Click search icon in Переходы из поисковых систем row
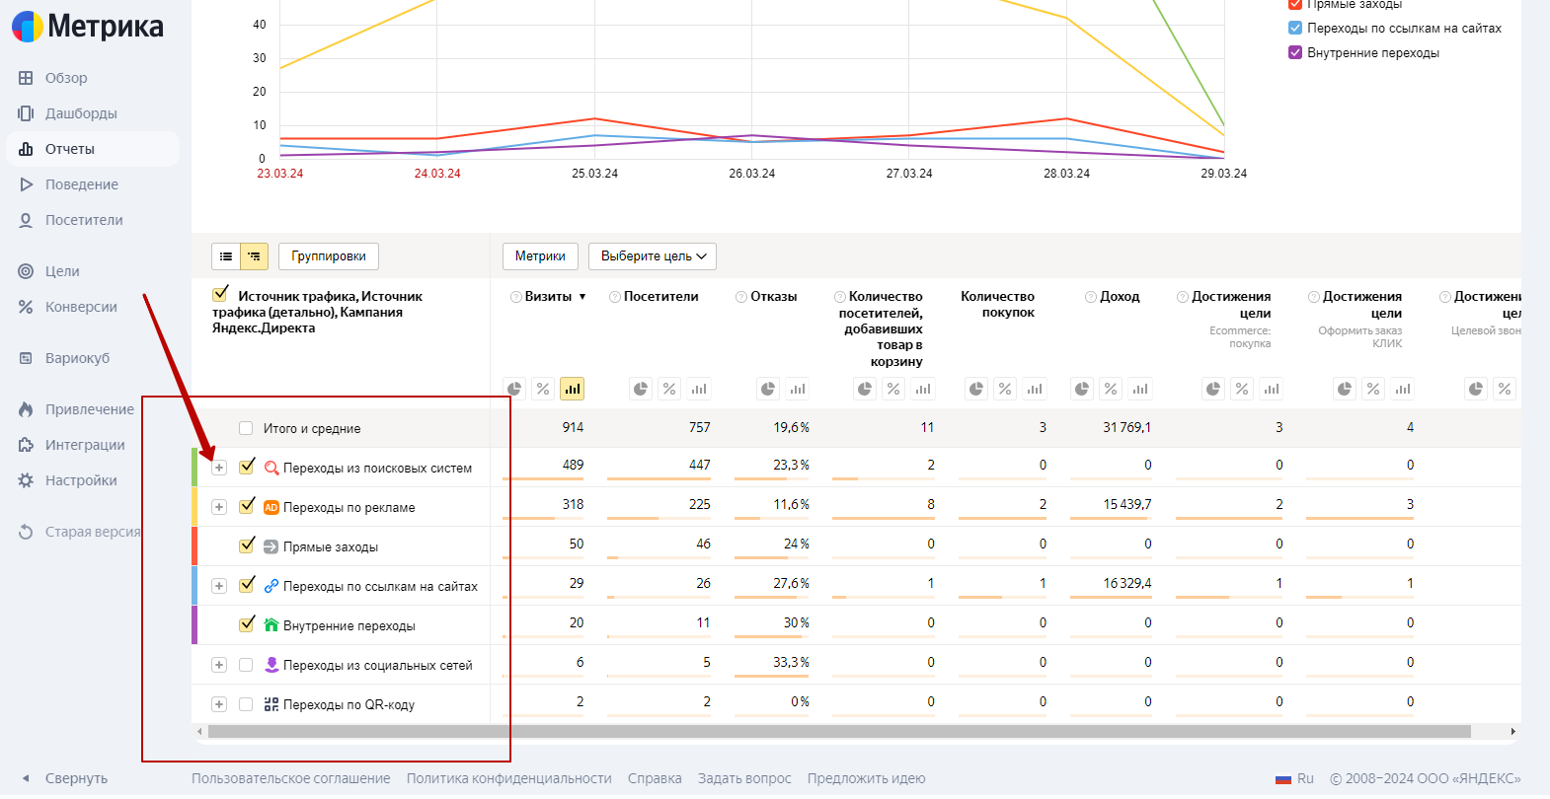This screenshot has height=799, width=1550. coord(271,468)
